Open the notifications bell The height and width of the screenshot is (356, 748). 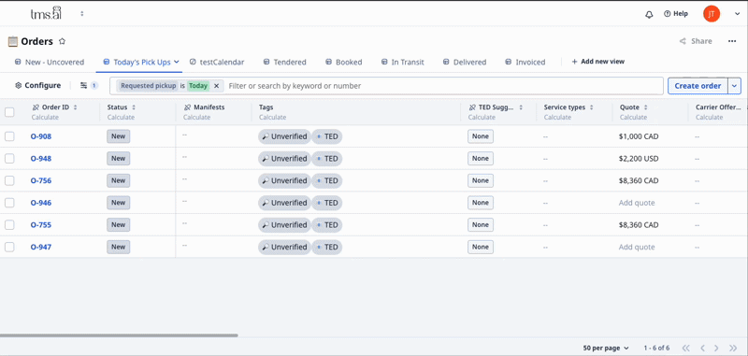click(x=649, y=14)
